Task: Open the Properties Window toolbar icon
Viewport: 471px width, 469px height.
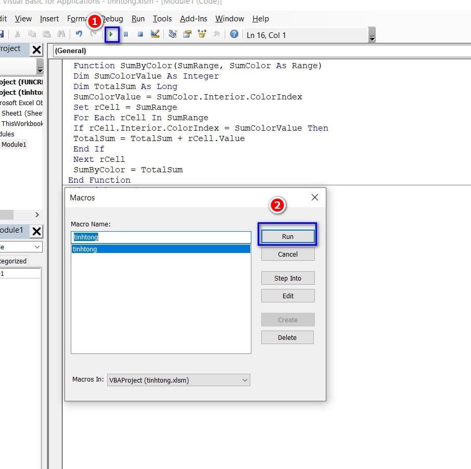Action: click(187, 35)
